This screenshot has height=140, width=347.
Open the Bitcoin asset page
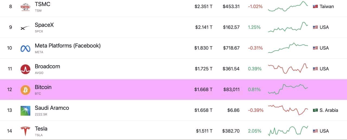[x=43, y=87]
